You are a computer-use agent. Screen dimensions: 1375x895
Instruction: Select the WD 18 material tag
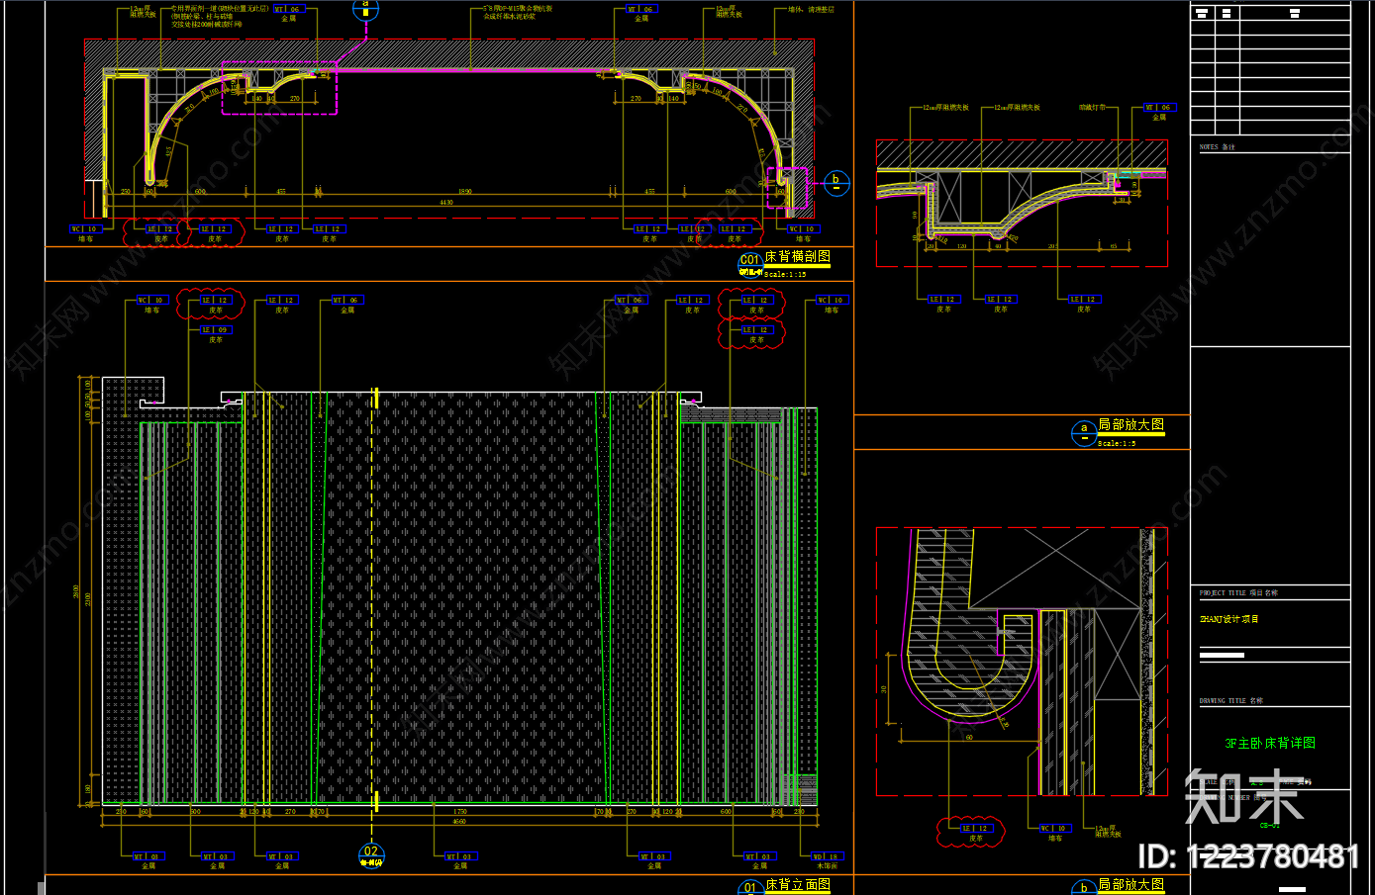click(826, 856)
